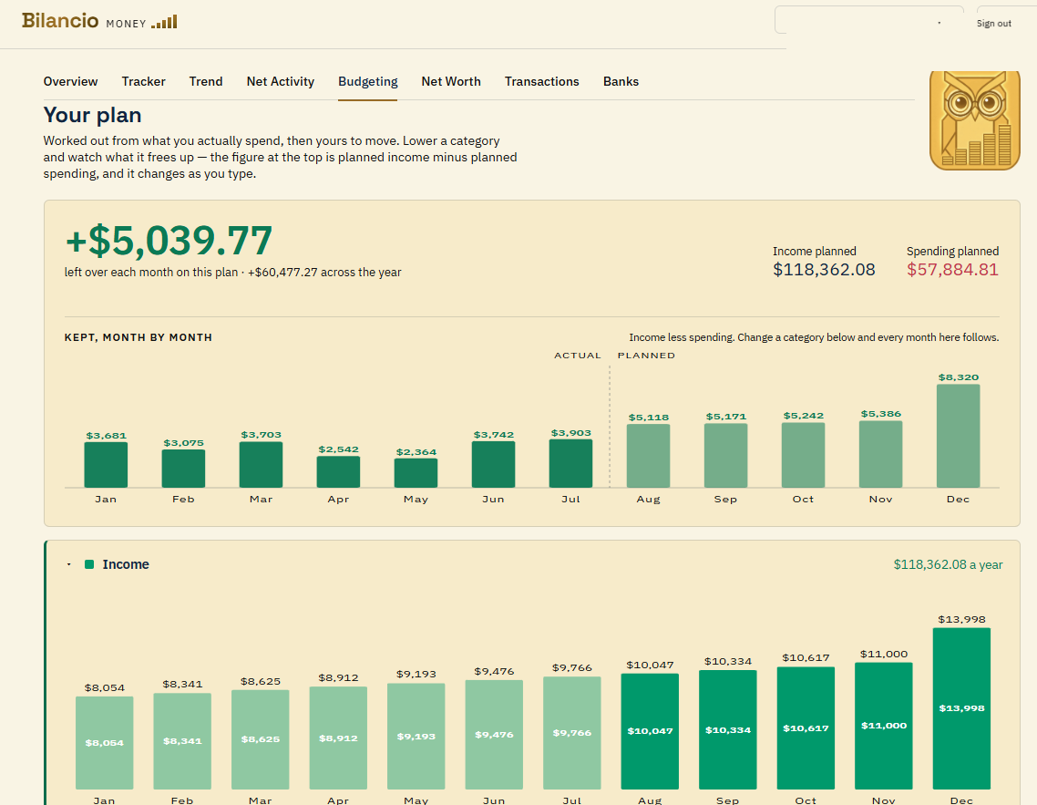Select the August income bar $10,047

click(x=650, y=731)
